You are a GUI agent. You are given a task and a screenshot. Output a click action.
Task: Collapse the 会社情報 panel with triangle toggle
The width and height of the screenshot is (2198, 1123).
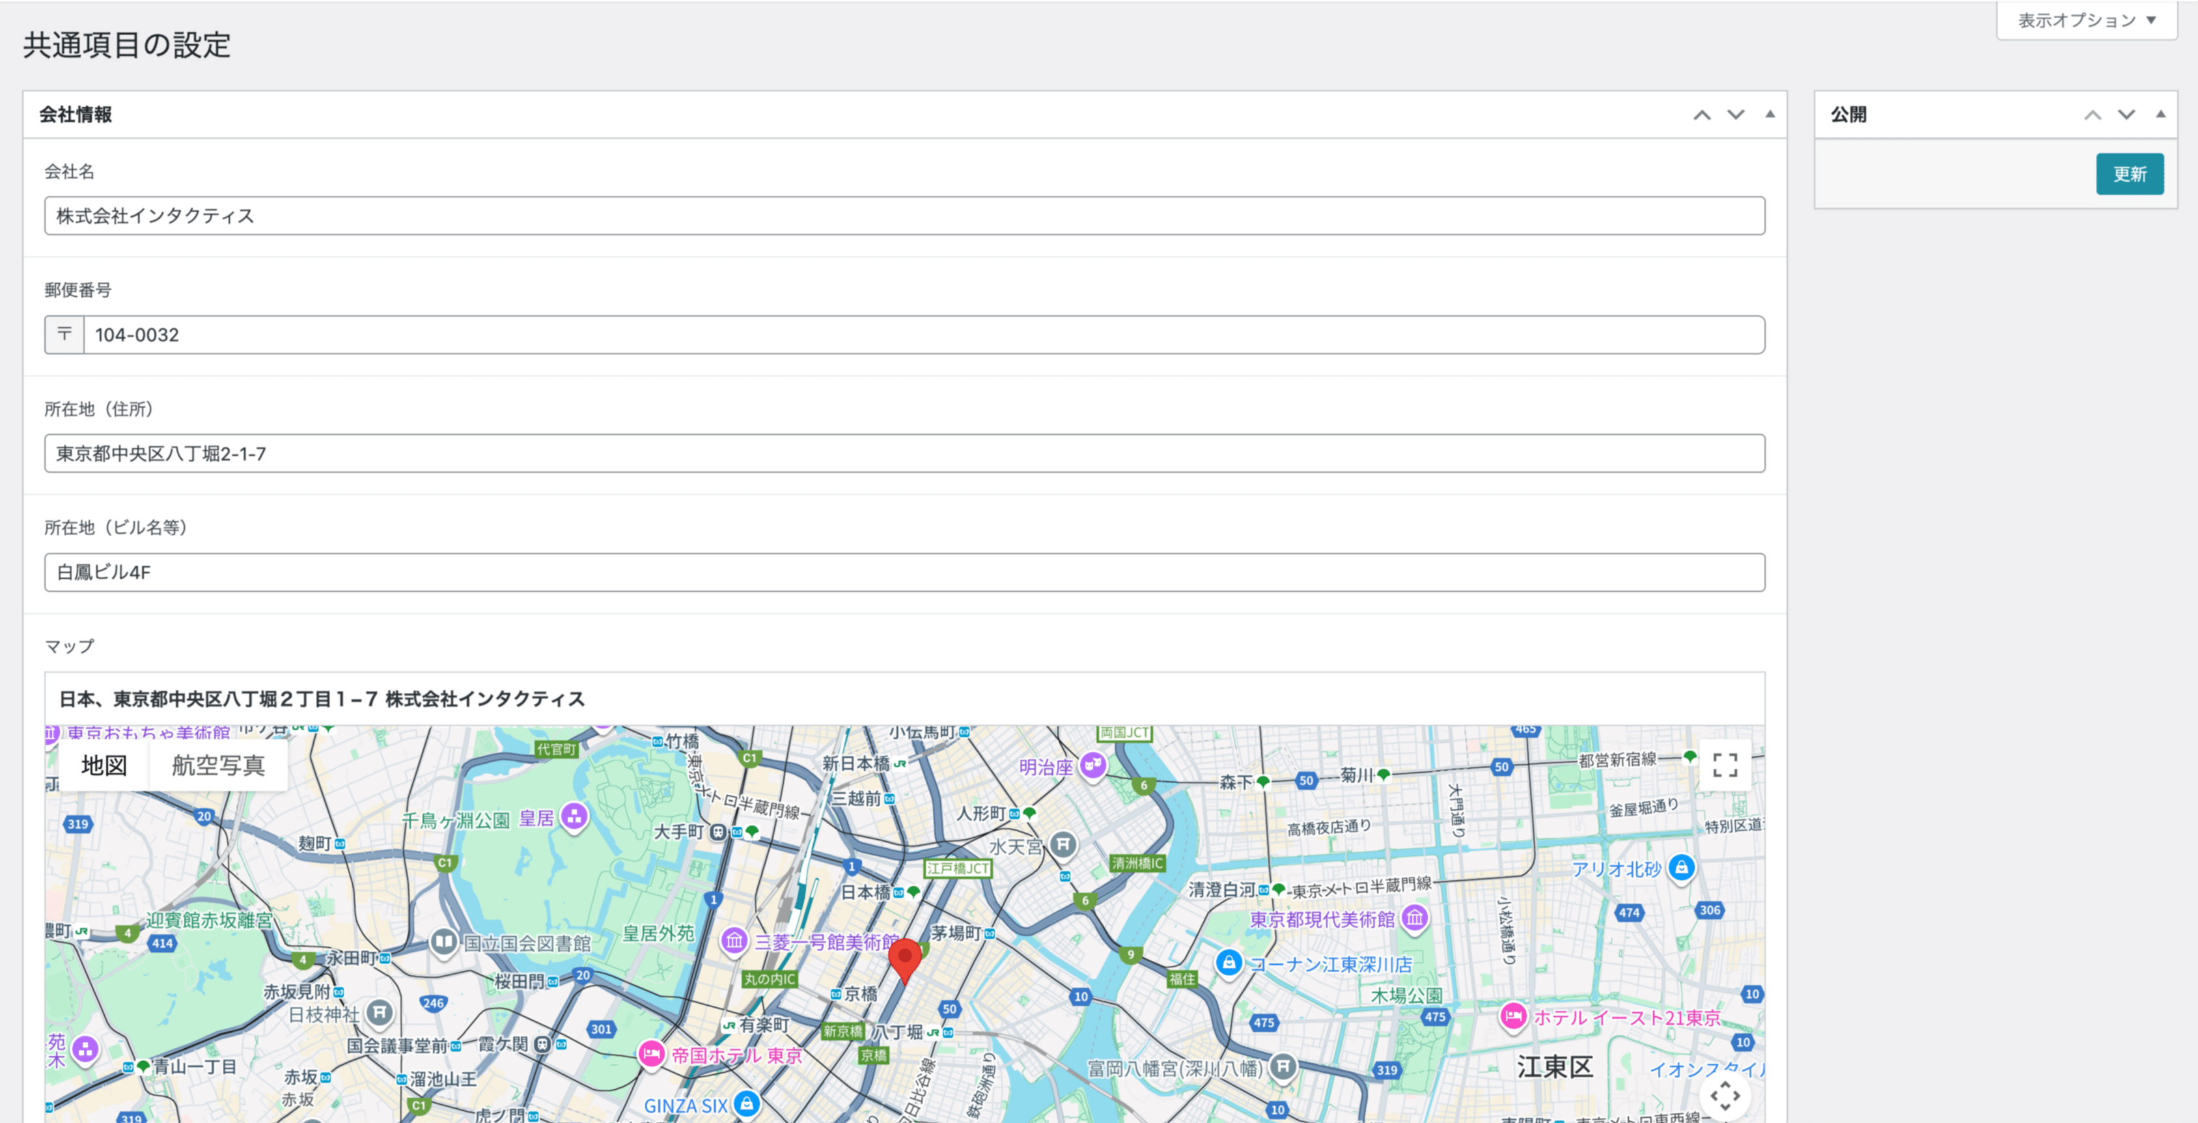1770,115
